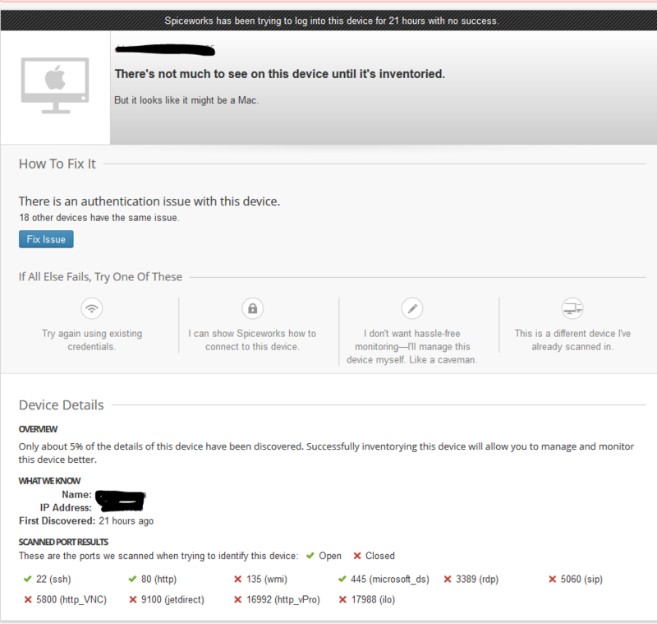The height and width of the screenshot is (624, 657).
Task: Click the wifi icon to retry existing credentials
Action: pos(91,307)
